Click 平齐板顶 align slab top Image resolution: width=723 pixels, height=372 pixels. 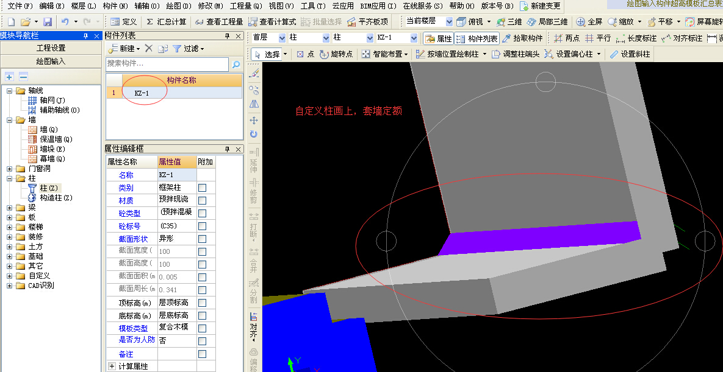coord(367,22)
